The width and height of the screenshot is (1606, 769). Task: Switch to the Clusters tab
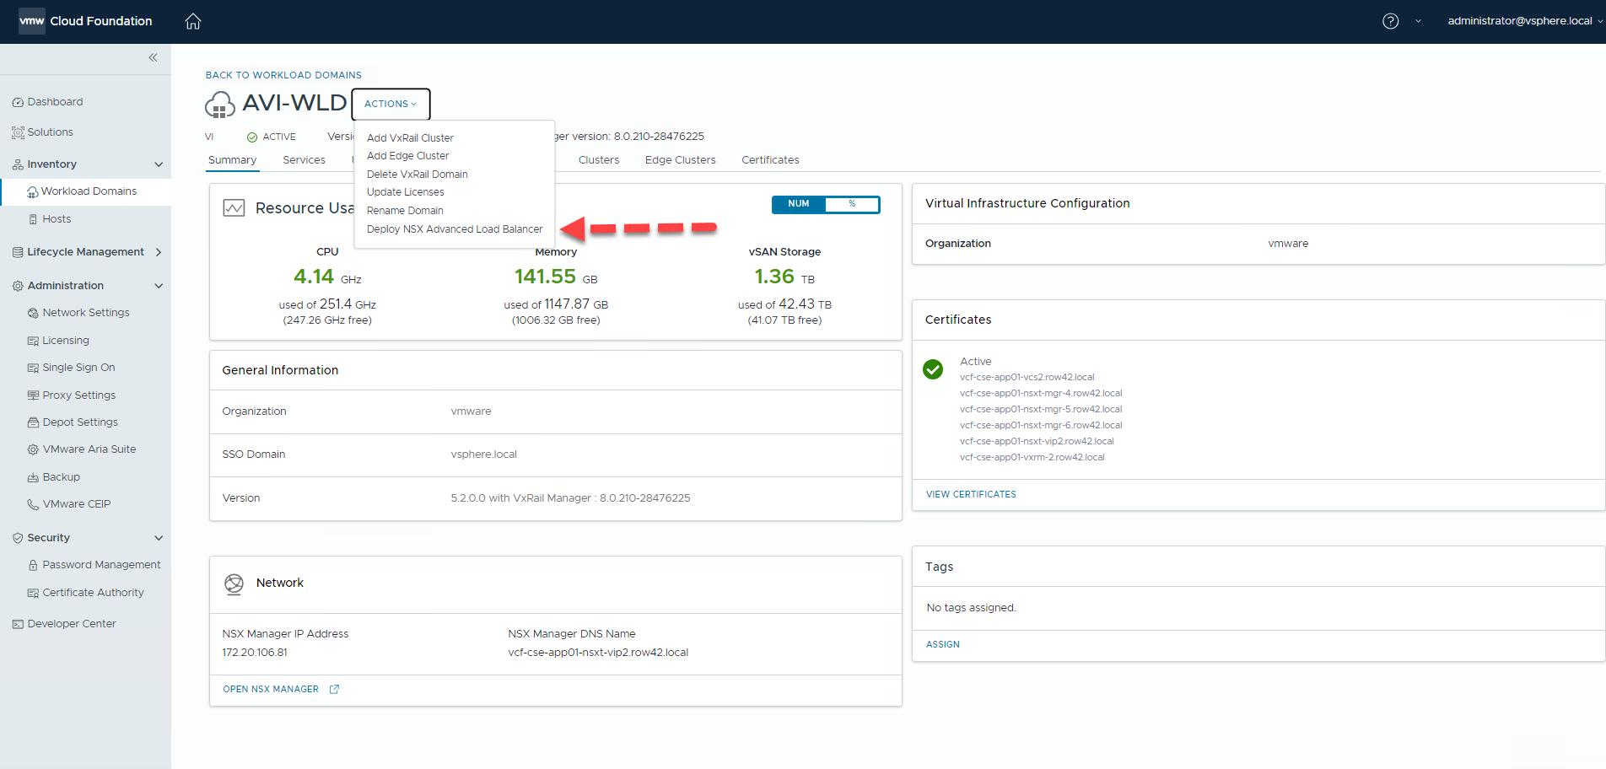tap(599, 160)
